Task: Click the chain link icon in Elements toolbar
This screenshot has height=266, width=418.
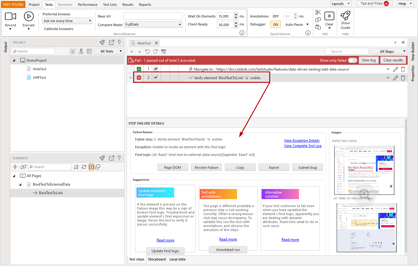Action: (x=23, y=167)
